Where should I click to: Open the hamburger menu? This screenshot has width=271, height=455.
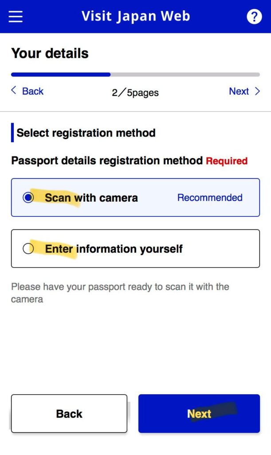click(x=16, y=16)
